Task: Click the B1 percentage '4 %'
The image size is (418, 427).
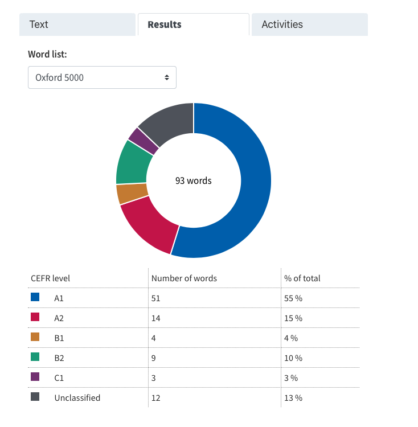Action: pos(291,338)
